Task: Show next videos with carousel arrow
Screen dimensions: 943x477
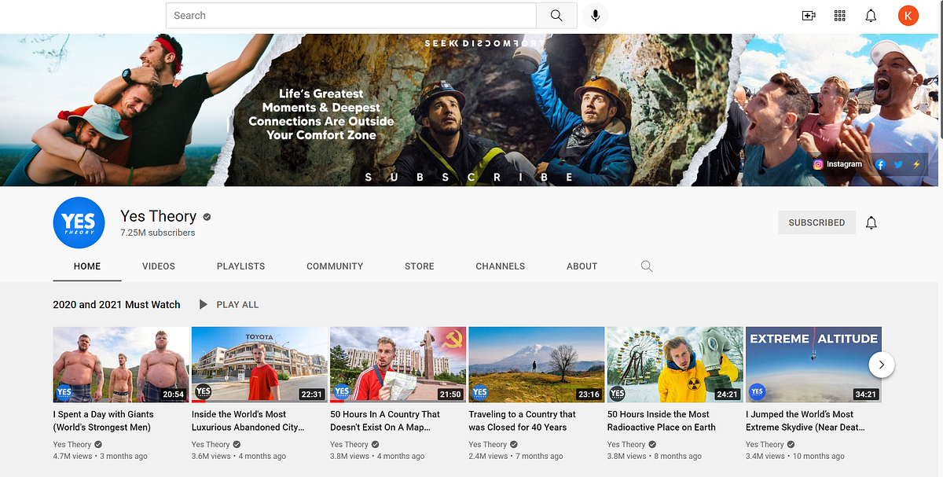Action: click(x=882, y=365)
